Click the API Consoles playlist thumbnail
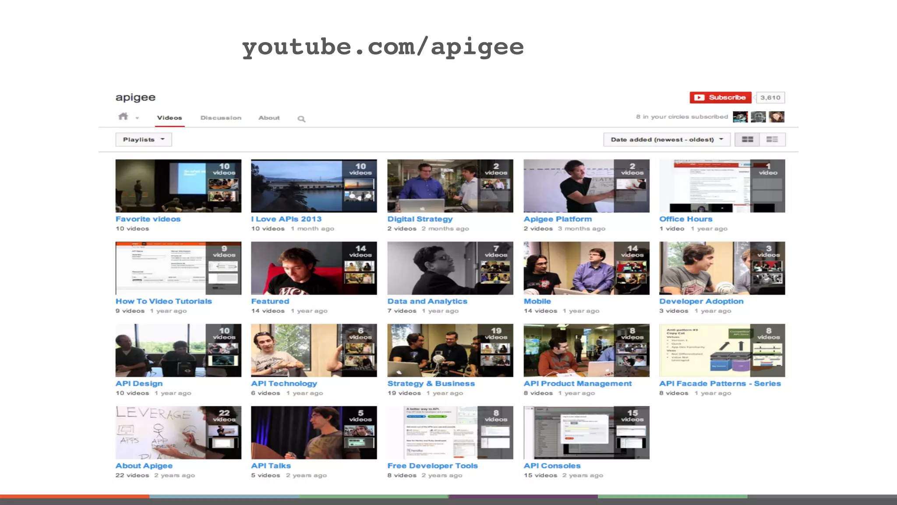Viewport: 897px width, 505px height. pyautogui.click(x=586, y=433)
